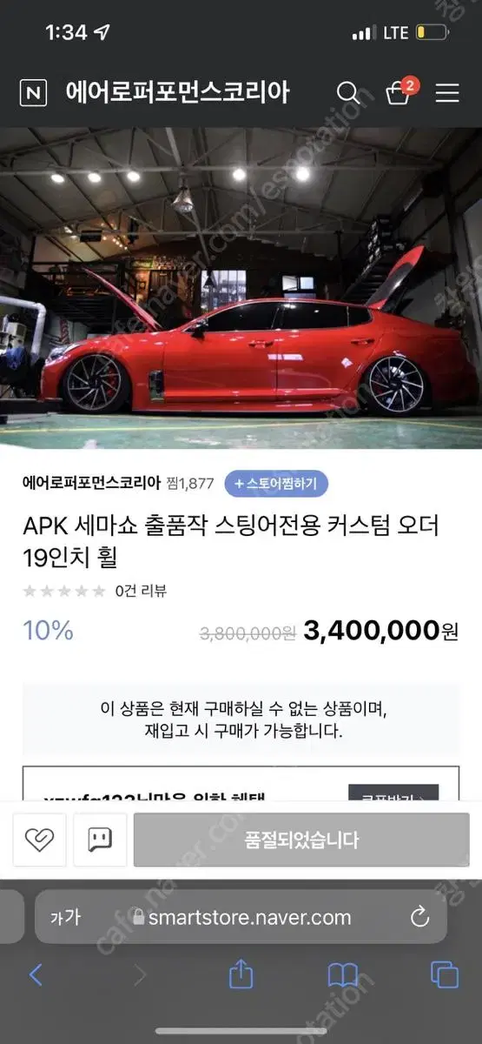Tap the Naver N logo icon

[33, 93]
